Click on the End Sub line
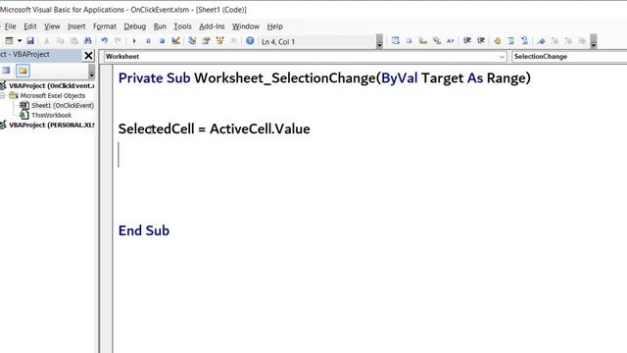 [144, 230]
